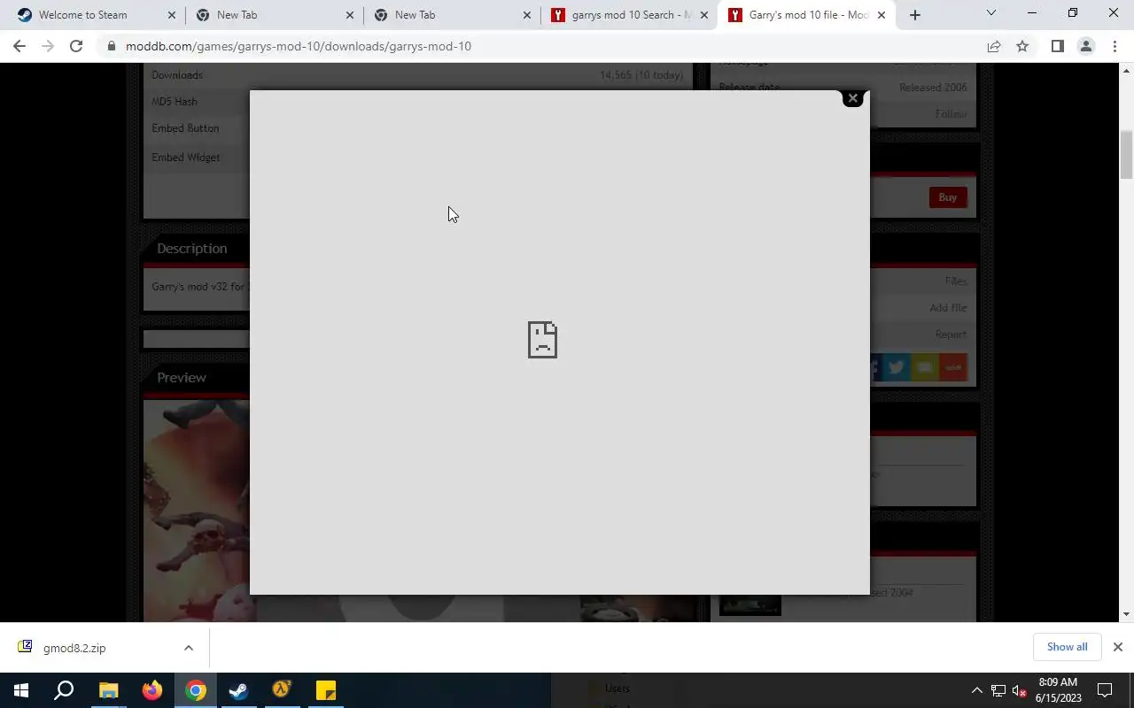Click the Downloads row label
The width and height of the screenshot is (1134, 708).
pyautogui.click(x=177, y=75)
